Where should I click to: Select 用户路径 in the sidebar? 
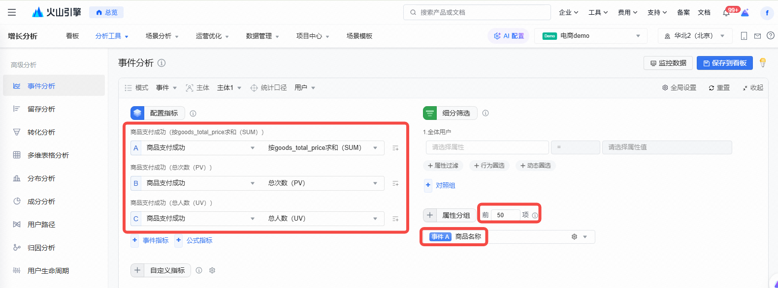[x=54, y=224]
